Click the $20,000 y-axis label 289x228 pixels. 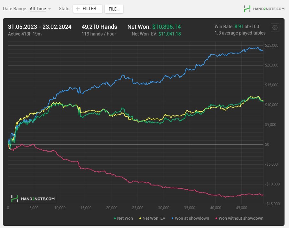(271, 65)
